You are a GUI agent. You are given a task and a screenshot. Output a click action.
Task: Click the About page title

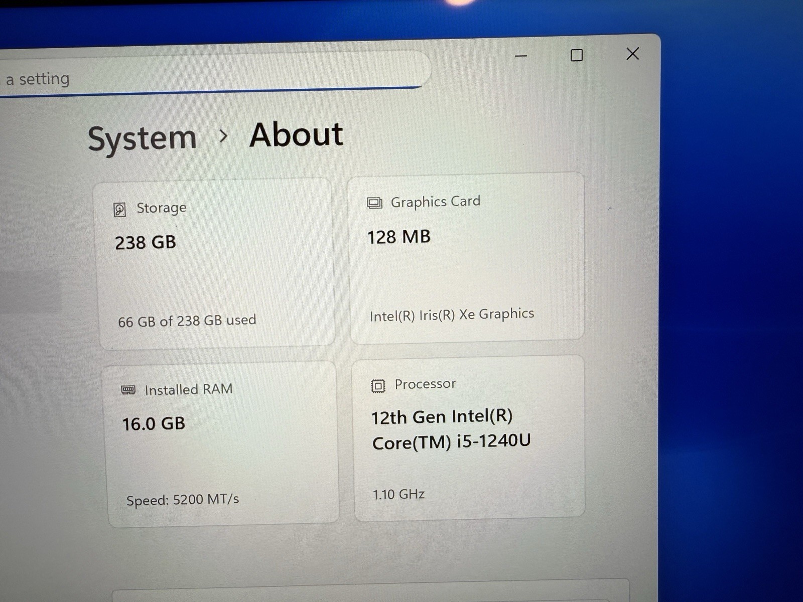point(296,134)
